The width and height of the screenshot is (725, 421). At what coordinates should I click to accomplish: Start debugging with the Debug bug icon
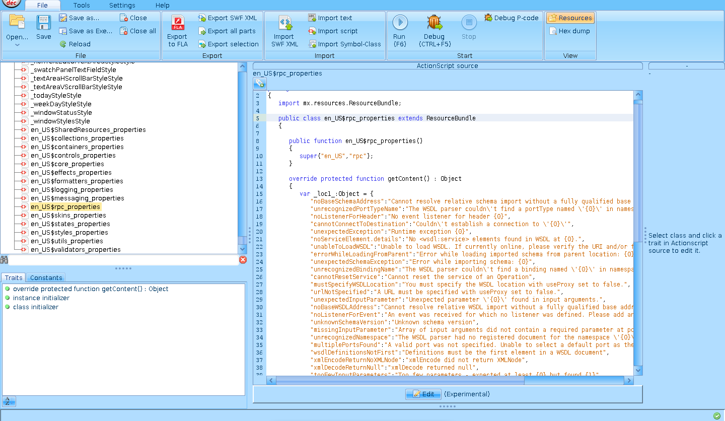click(x=434, y=23)
